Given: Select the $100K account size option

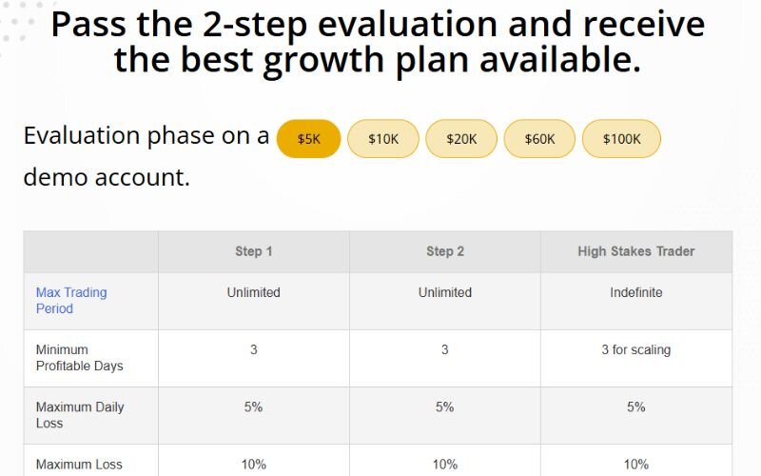Looking at the screenshot, I should [621, 139].
